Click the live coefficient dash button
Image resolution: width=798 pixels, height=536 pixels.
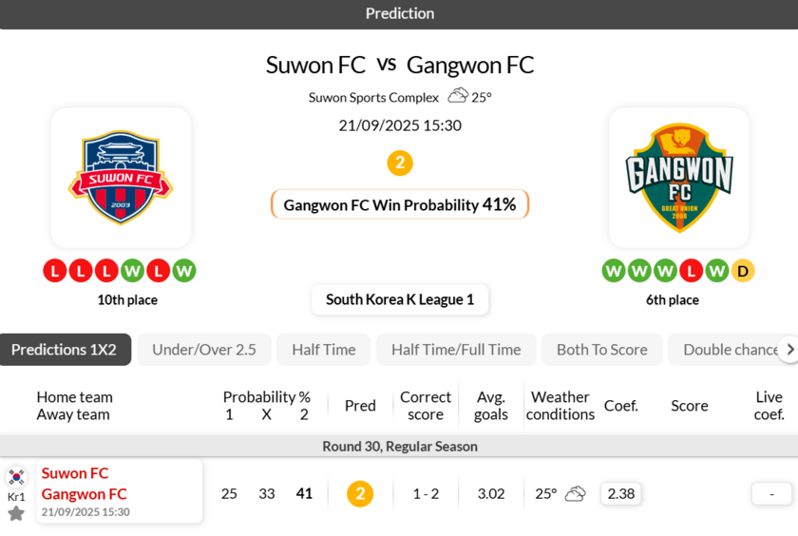click(771, 494)
